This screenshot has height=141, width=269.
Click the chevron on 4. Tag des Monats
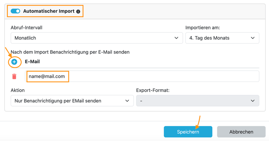253,38
